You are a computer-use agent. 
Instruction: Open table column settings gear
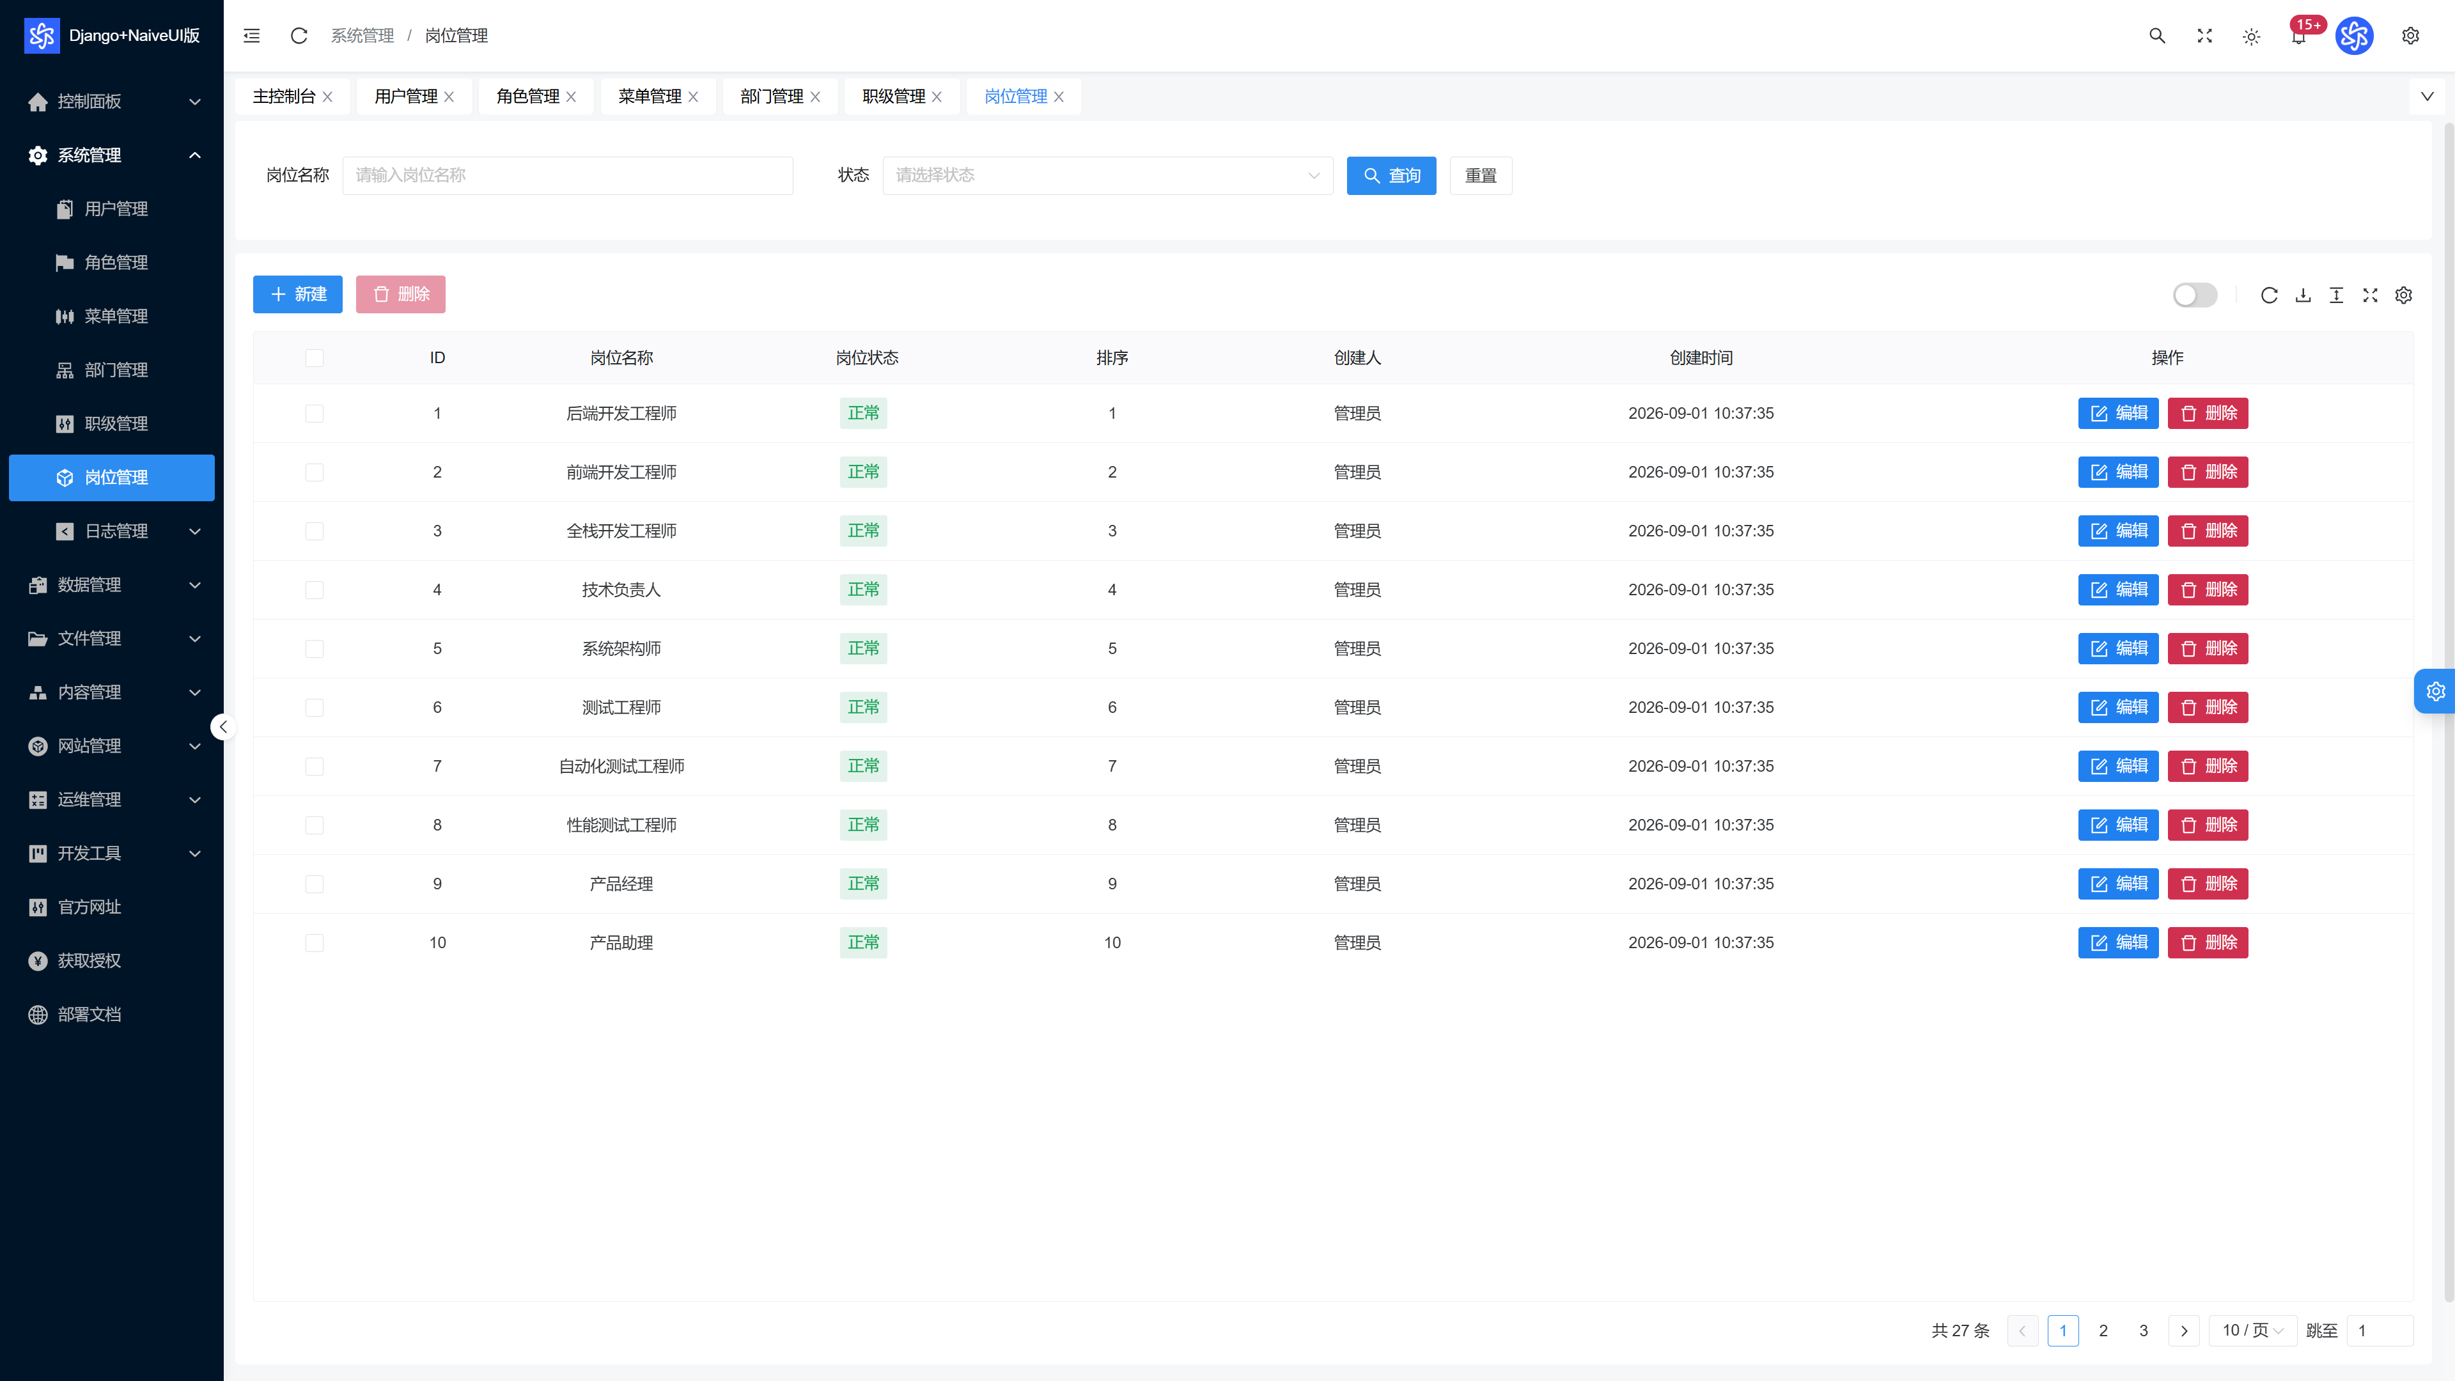tap(2404, 295)
